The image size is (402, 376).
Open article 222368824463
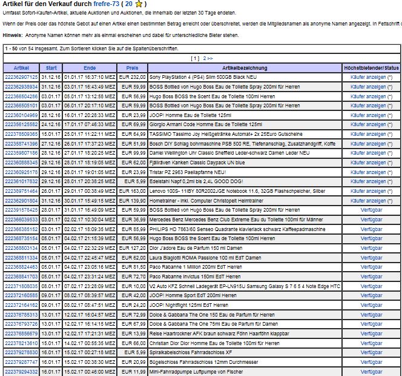pos(21,267)
